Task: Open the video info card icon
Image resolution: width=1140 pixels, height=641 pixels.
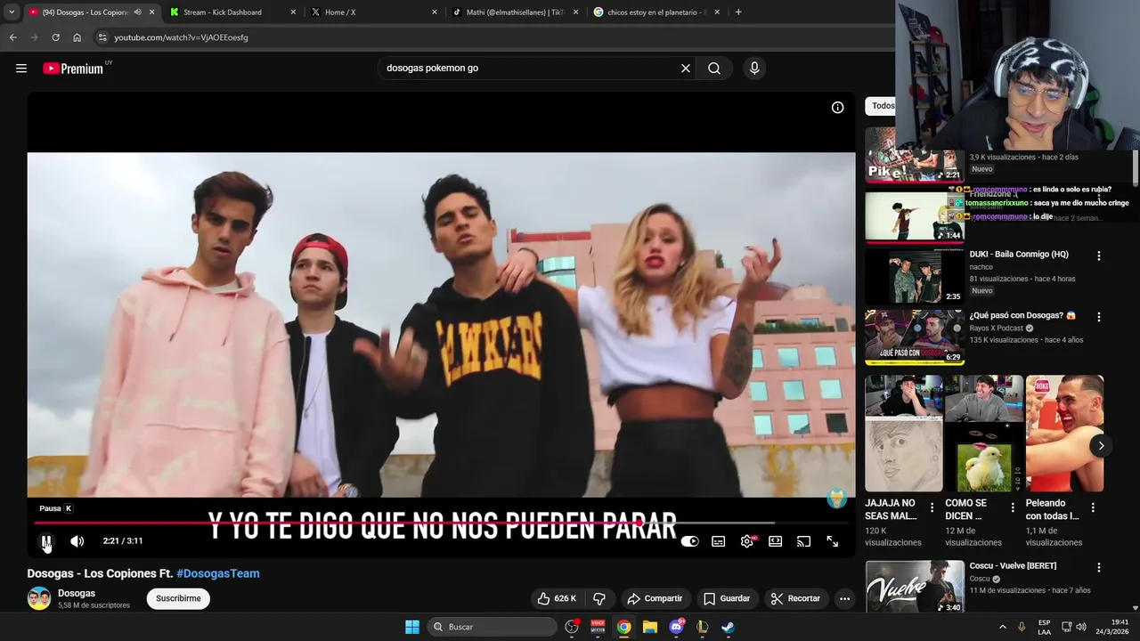Action: pyautogui.click(x=837, y=108)
